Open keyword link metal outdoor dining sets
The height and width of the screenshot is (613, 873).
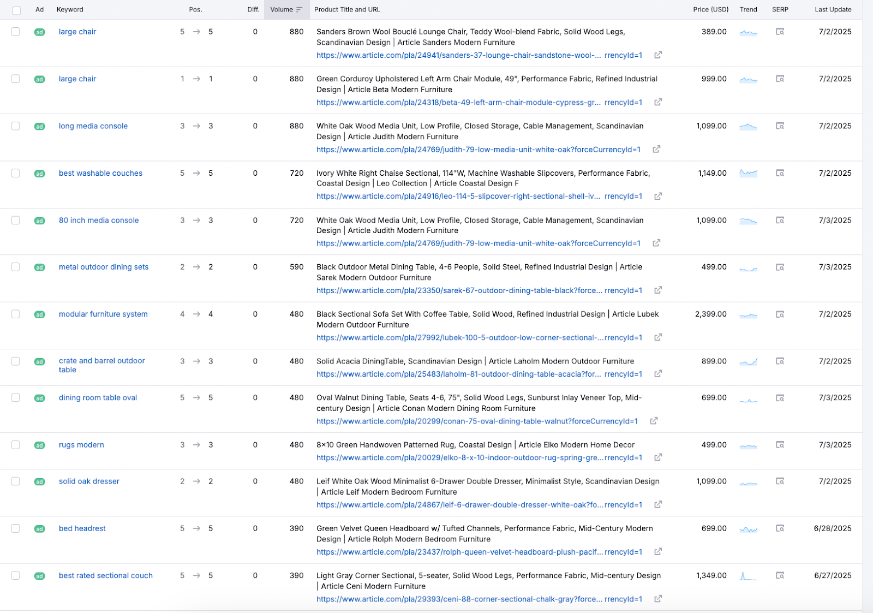point(104,267)
